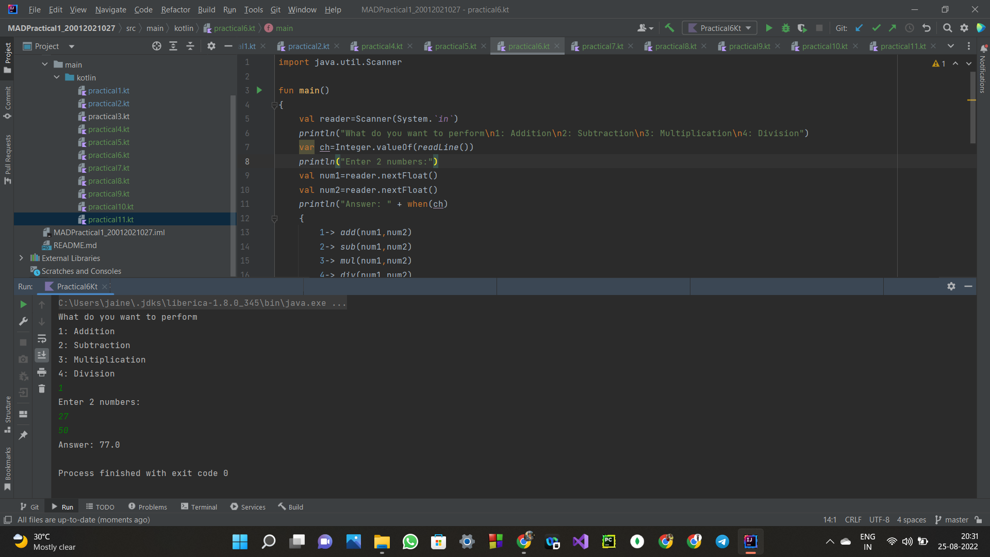Open TODO tool window

[100, 507]
